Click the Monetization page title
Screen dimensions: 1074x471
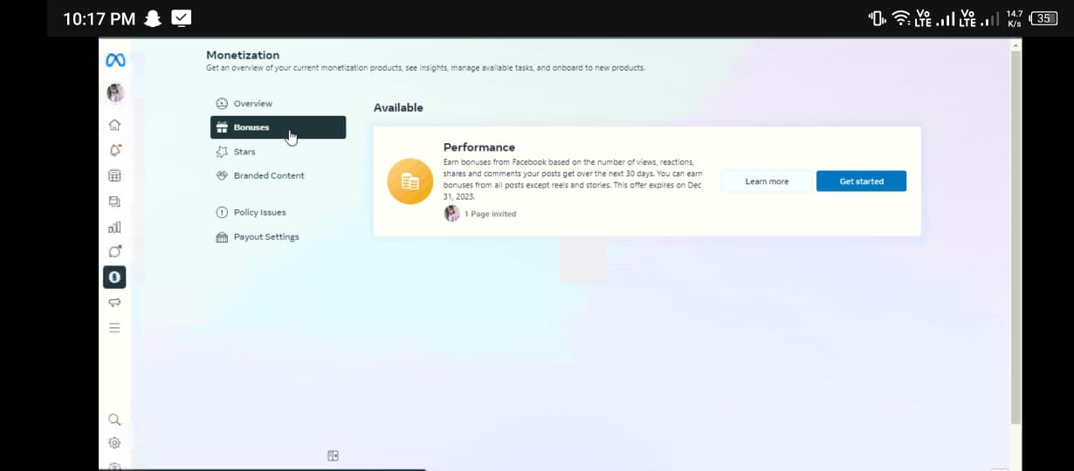243,55
